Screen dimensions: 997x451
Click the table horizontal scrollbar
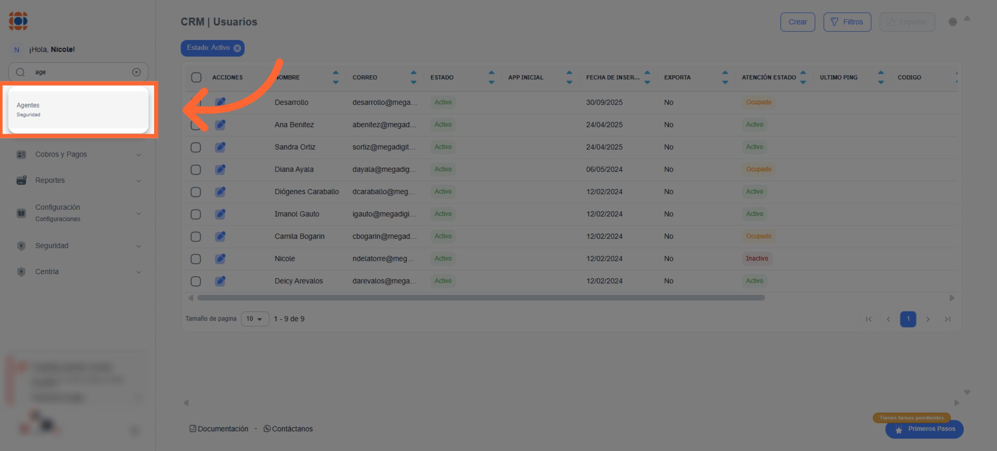[x=481, y=298]
